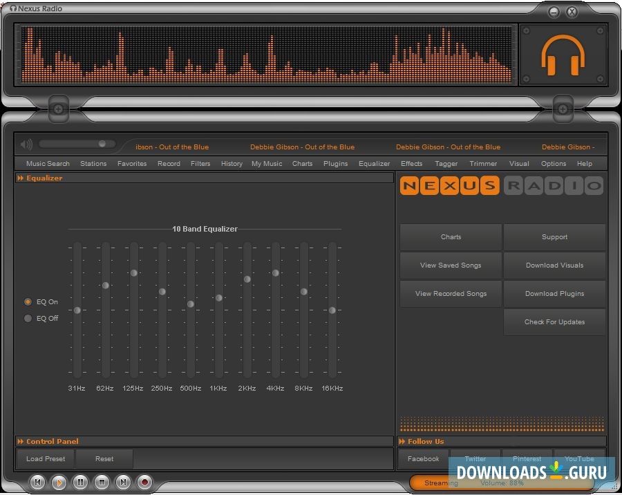Adjust the 500Hz equalizer slider

pos(190,303)
